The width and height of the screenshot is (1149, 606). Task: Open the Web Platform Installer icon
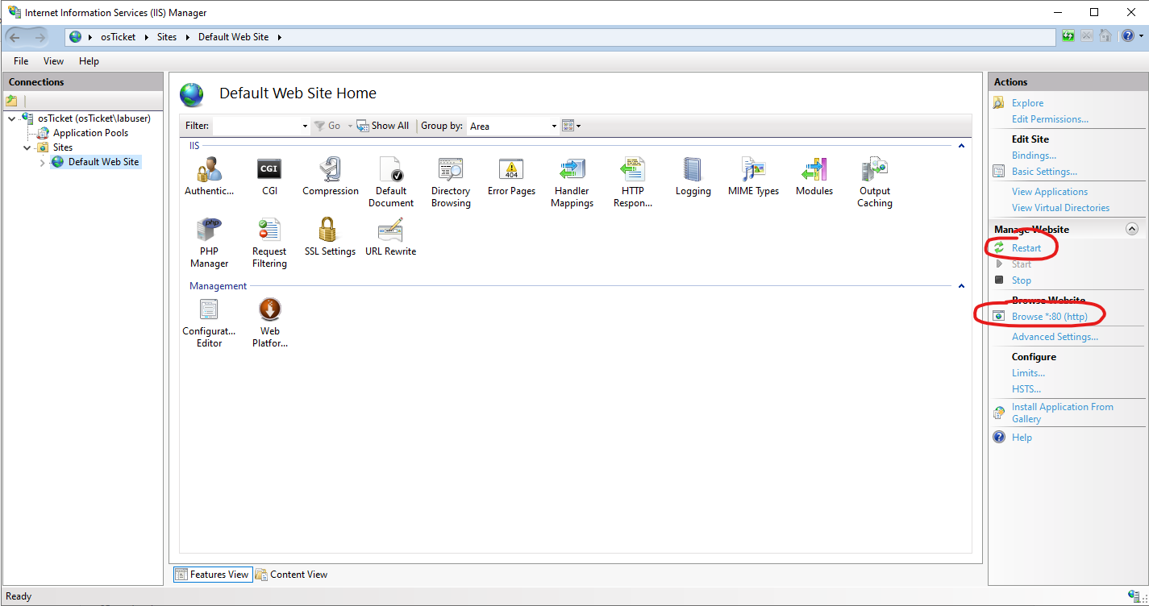269,323
